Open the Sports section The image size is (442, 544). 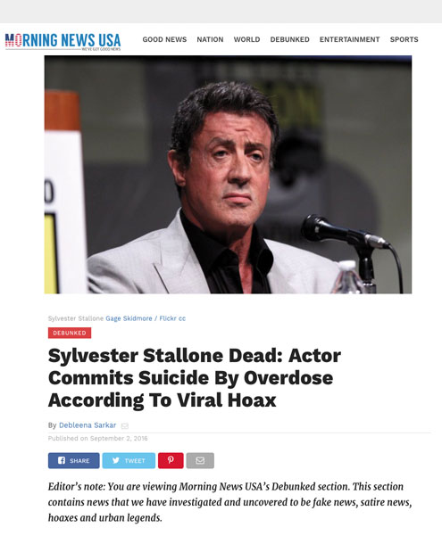(x=404, y=39)
